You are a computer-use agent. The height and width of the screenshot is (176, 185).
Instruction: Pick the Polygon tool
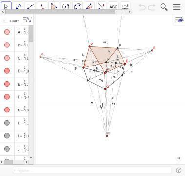point(54,6)
